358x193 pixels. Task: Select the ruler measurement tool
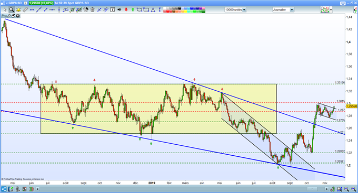(x=25, y=10)
